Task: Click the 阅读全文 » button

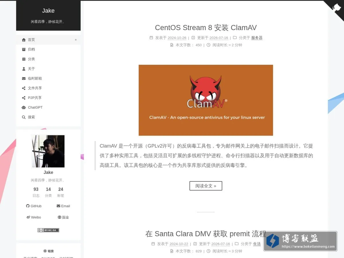Action: point(206,186)
